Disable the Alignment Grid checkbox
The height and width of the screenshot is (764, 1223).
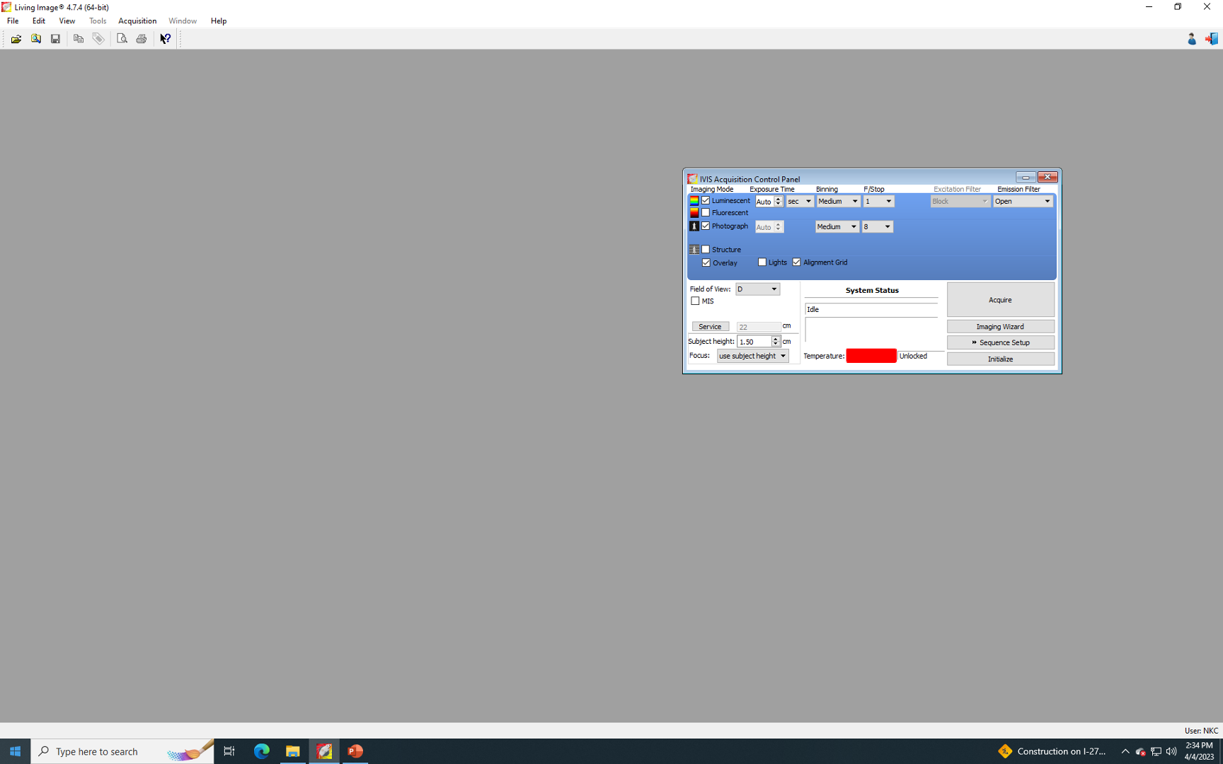797,262
